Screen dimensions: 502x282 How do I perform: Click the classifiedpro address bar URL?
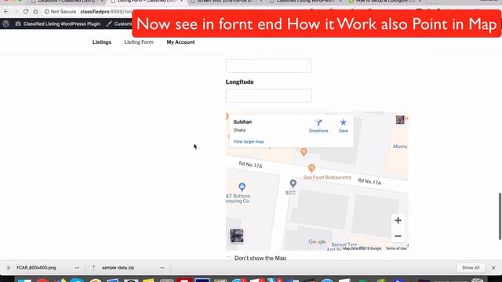(x=107, y=12)
